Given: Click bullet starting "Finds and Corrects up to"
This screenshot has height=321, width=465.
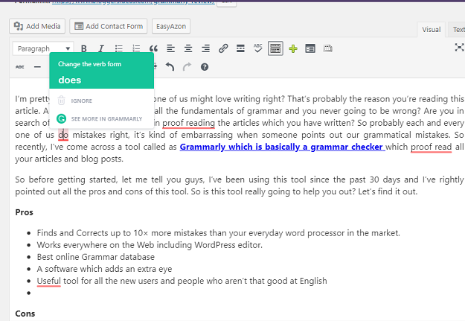Looking at the screenshot, I should [218, 233].
